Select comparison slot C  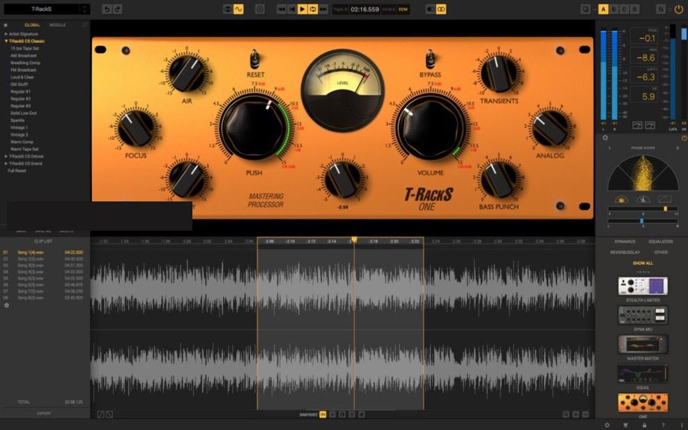tap(625, 9)
